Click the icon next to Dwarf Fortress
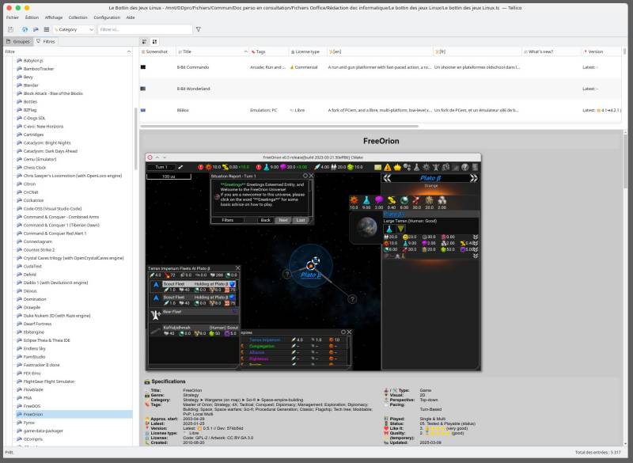 coord(19,324)
